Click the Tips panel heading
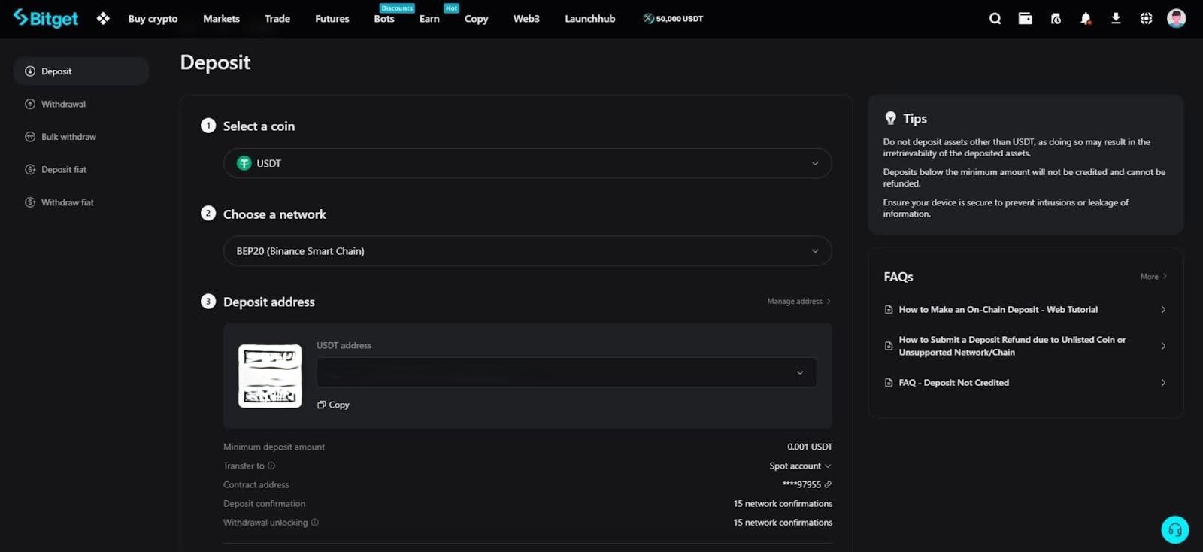The width and height of the screenshot is (1203, 552). (x=915, y=119)
